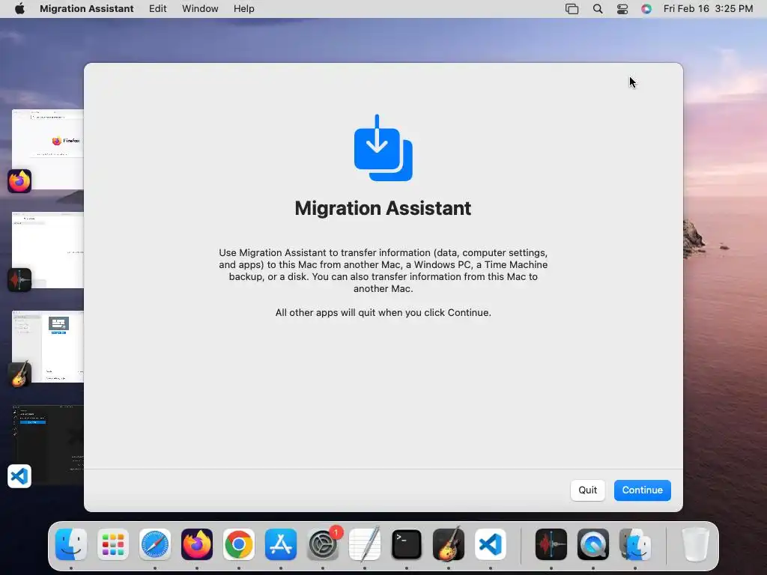This screenshot has height=575, width=767.
Task: Click GarageBand icon in Stage Manager strip
Action: [x=19, y=375]
